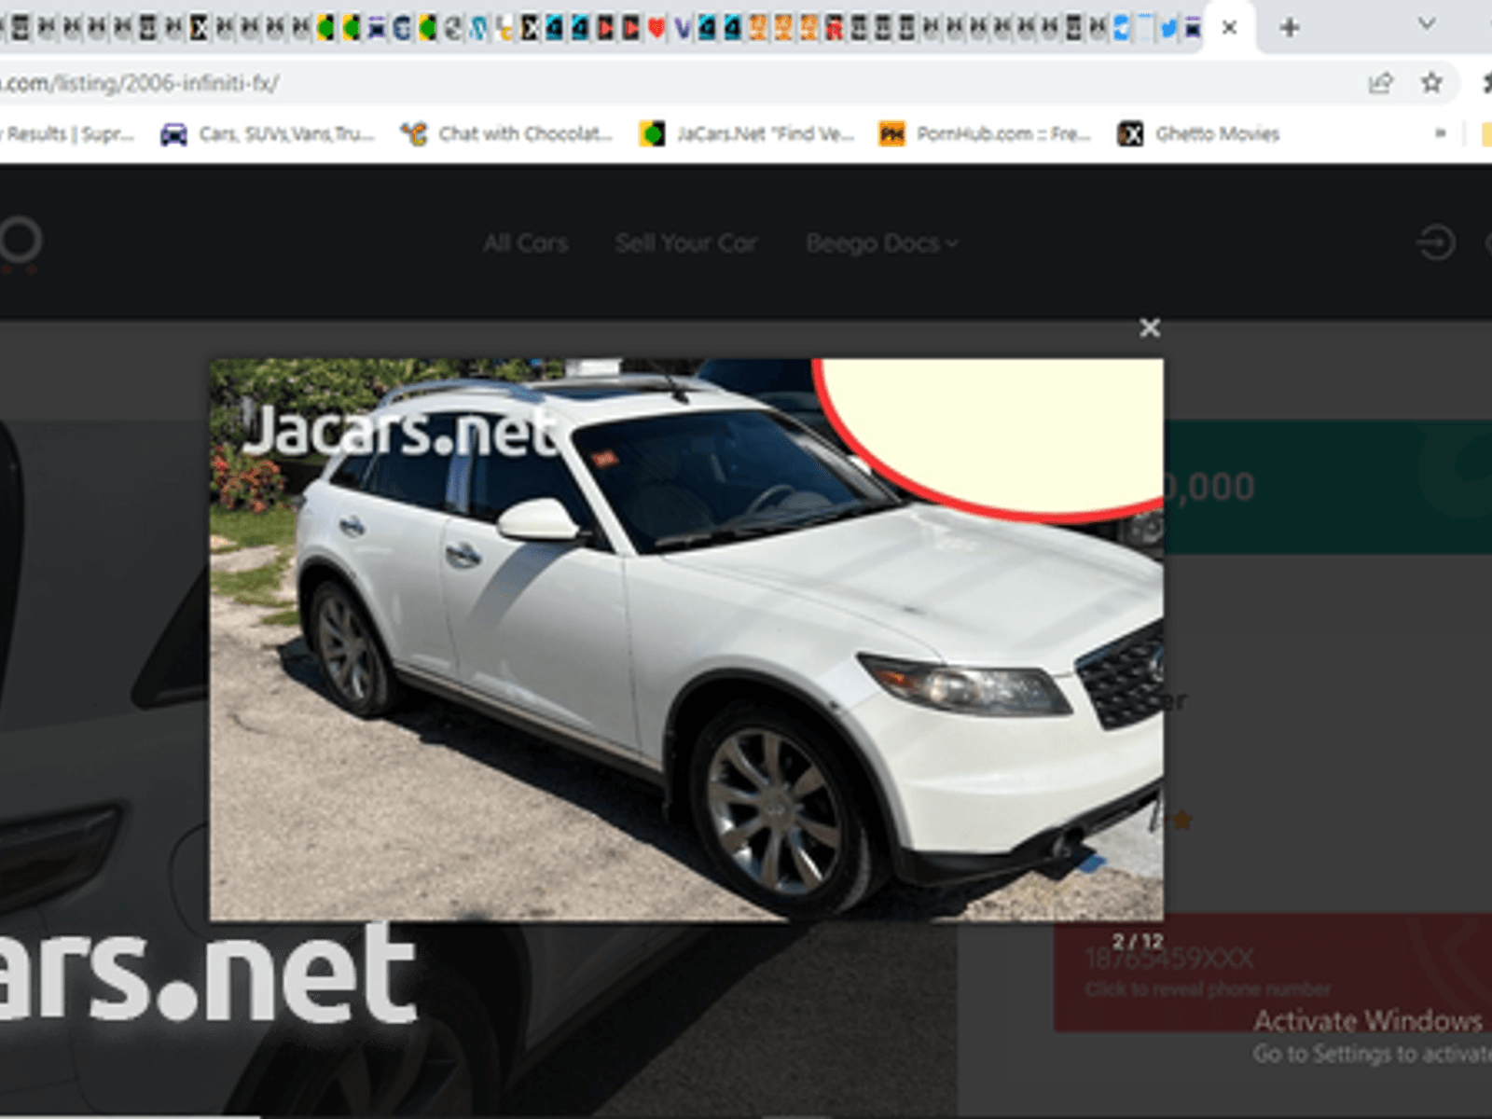Image resolution: width=1492 pixels, height=1119 pixels.
Task: Click the login icon in site header
Action: [x=1435, y=243]
